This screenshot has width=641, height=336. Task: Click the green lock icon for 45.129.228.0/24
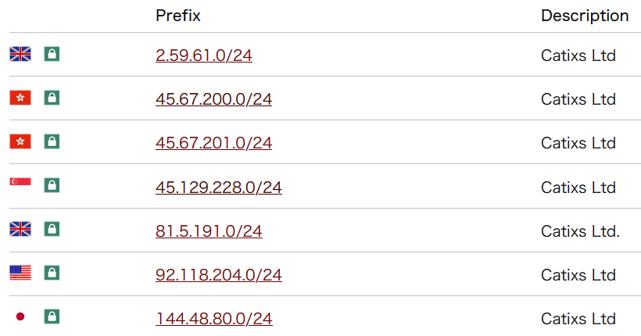click(x=52, y=185)
